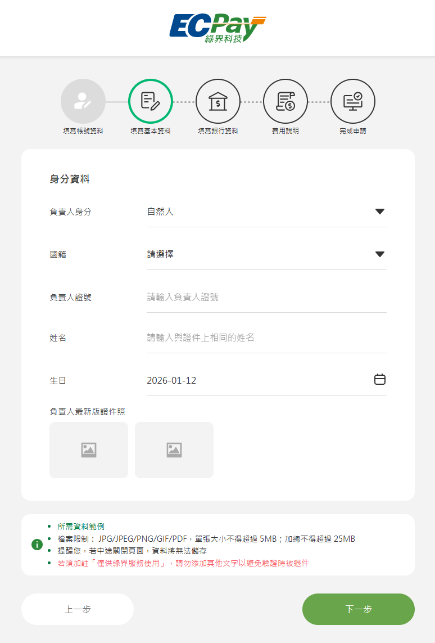Image resolution: width=435 pixels, height=643 pixels.
Task: Focus the 負責人證號 input field
Action: (x=266, y=297)
